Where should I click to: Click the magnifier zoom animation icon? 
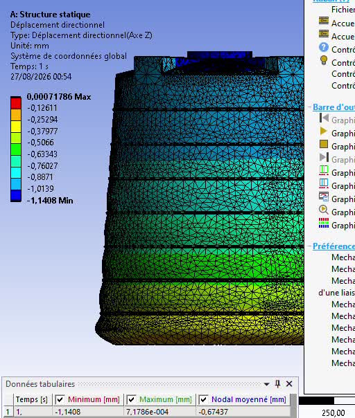(324, 210)
